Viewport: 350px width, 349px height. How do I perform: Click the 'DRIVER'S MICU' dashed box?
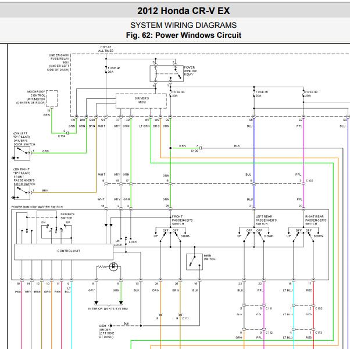pos(141,101)
